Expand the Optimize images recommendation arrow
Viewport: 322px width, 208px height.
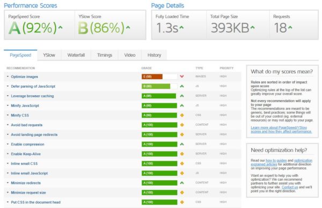pos(8,76)
